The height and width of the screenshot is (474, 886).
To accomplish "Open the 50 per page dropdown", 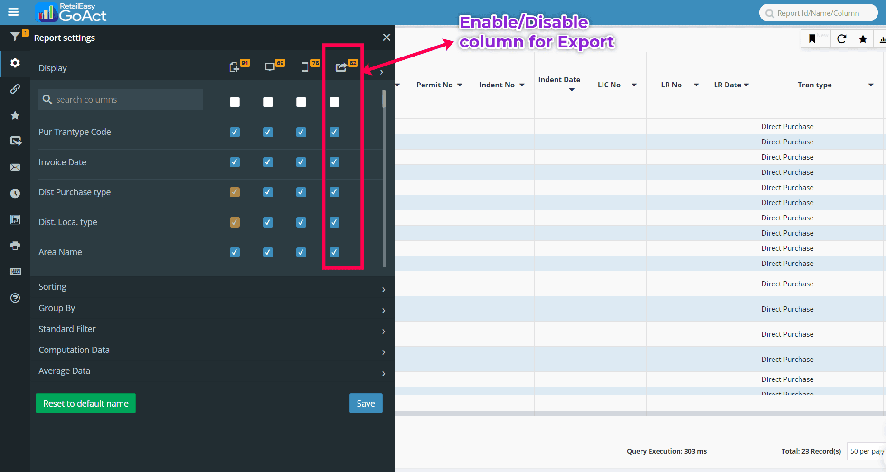I will [x=867, y=451].
